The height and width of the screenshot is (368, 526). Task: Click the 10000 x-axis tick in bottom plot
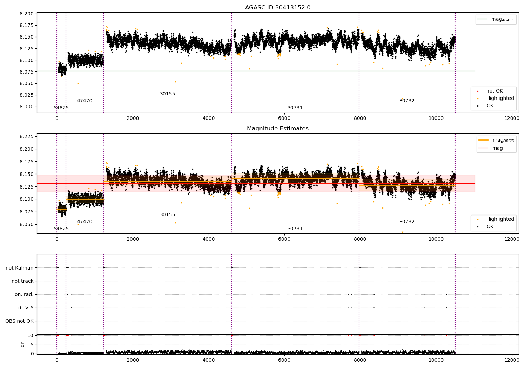click(436, 360)
